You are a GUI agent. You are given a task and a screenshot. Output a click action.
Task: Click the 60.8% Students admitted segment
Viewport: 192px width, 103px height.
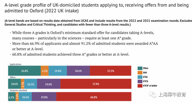pyautogui.click(x=94, y=97)
